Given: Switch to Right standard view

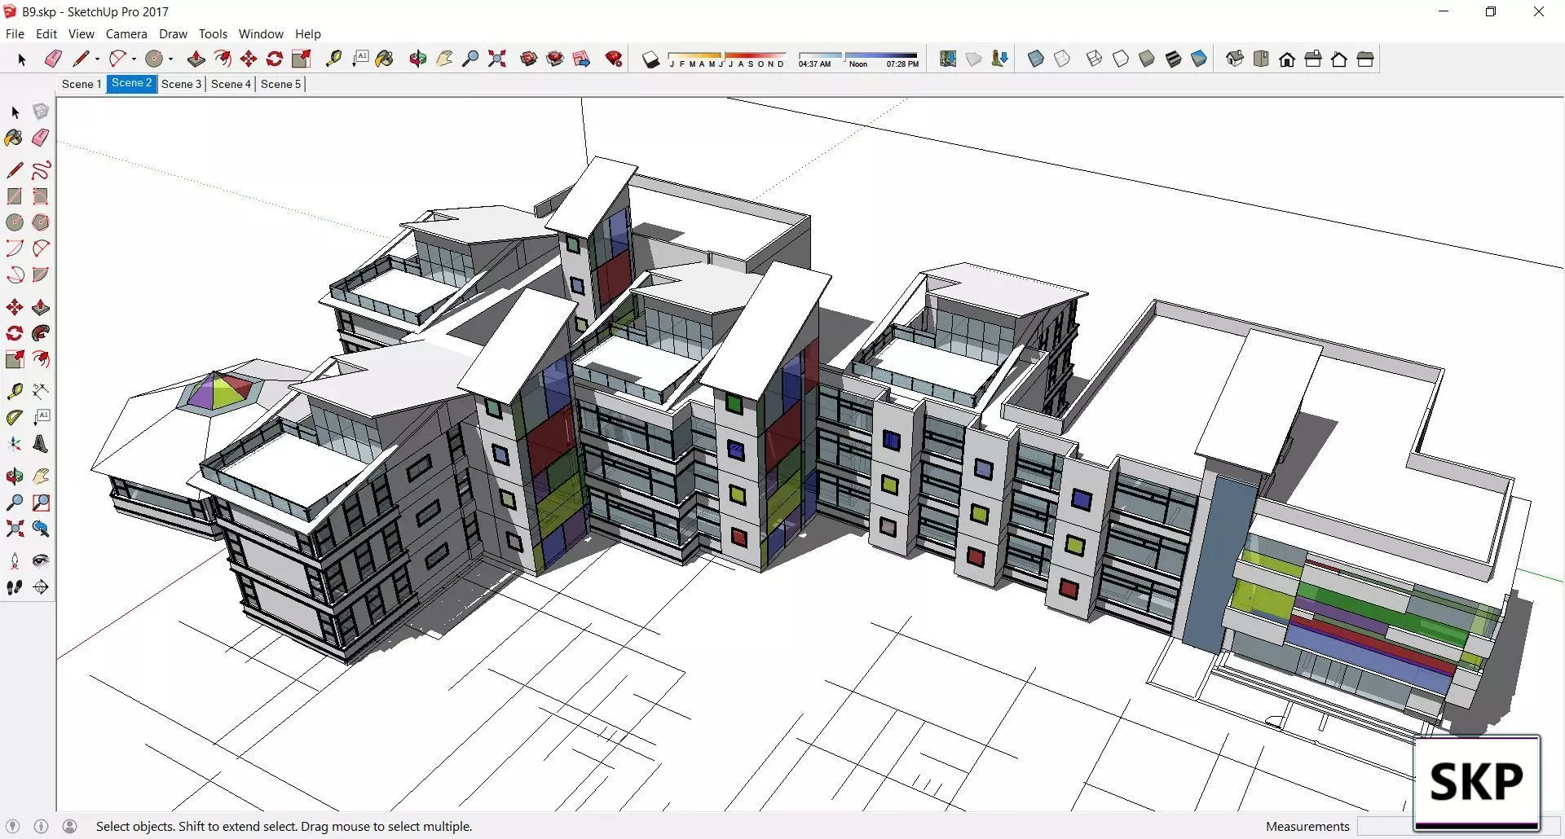Looking at the screenshot, I should 1313,59.
